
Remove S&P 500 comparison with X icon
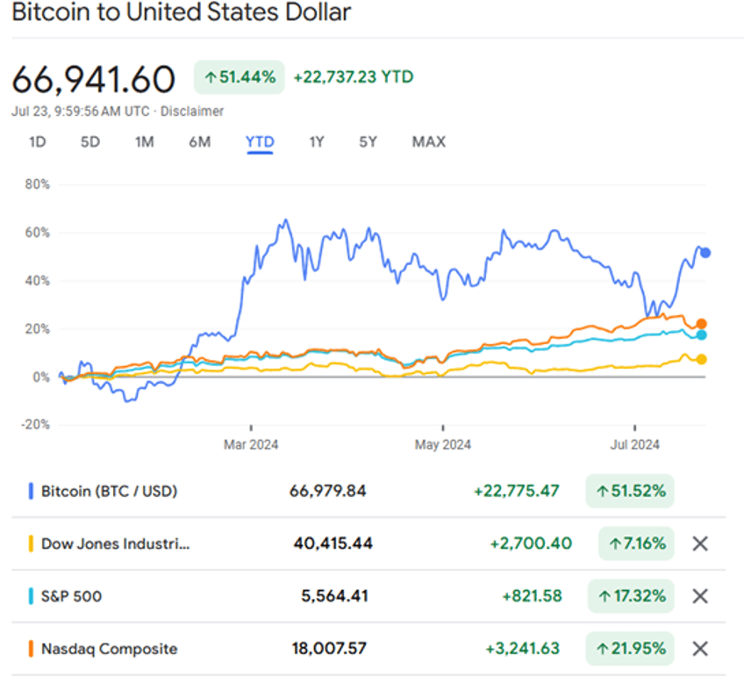pyautogui.click(x=700, y=596)
